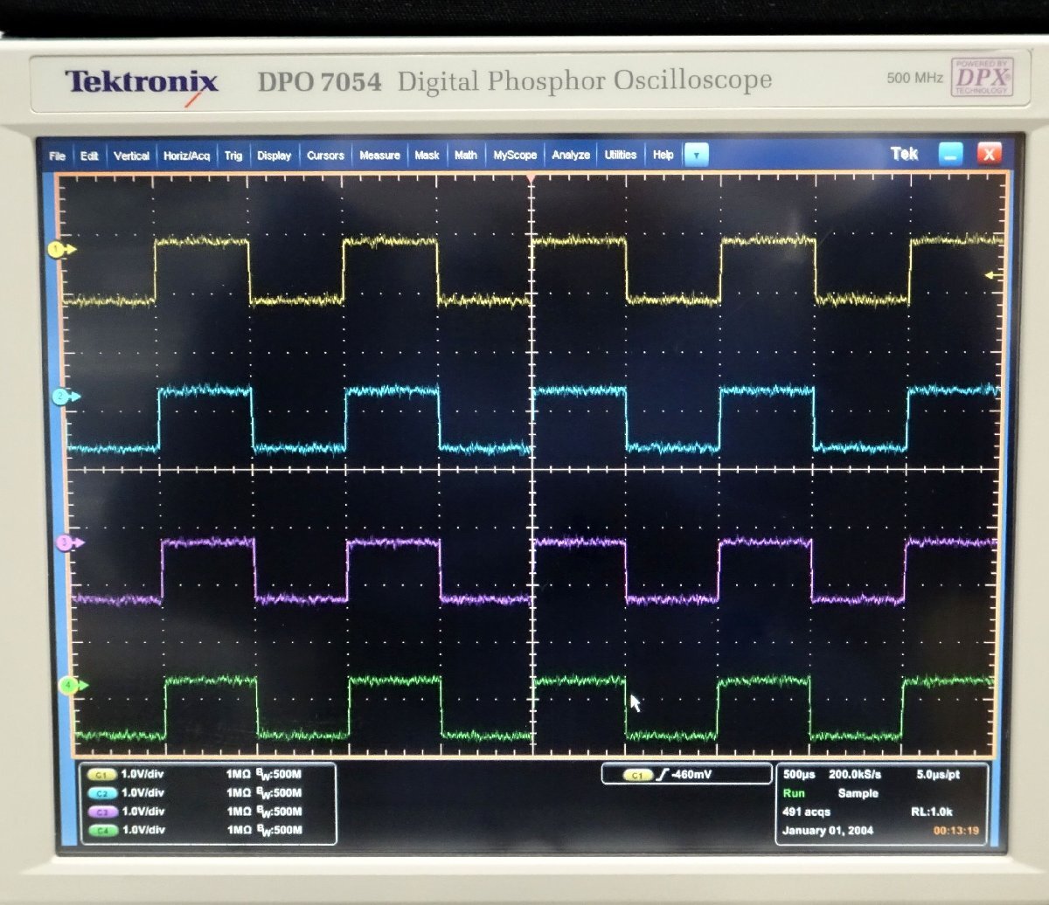Open the Analyze menu
The height and width of the screenshot is (905, 1049).
[571, 155]
